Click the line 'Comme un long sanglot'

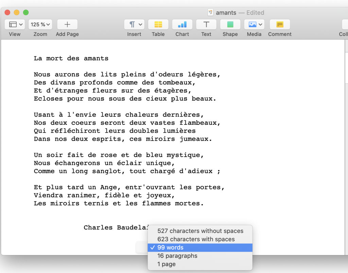point(127,171)
